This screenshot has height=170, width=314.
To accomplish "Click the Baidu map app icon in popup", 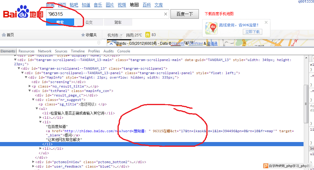I will [x=211, y=28].
